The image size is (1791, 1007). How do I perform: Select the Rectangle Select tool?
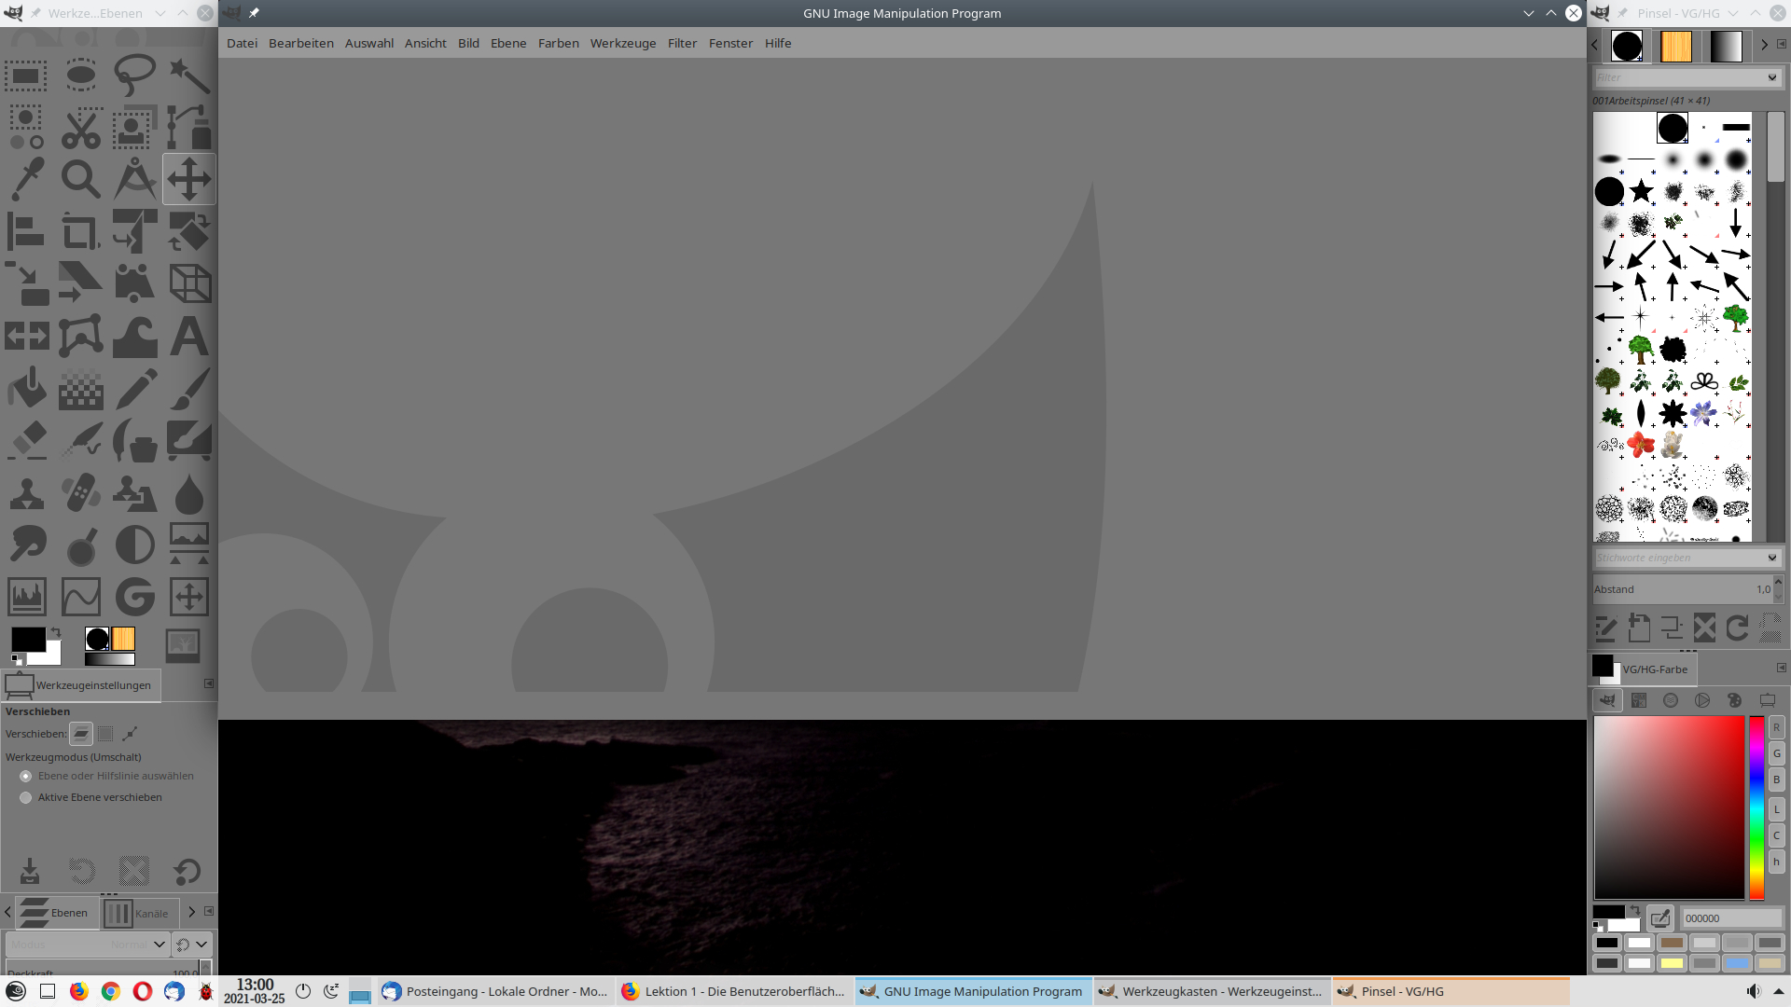pyautogui.click(x=26, y=76)
